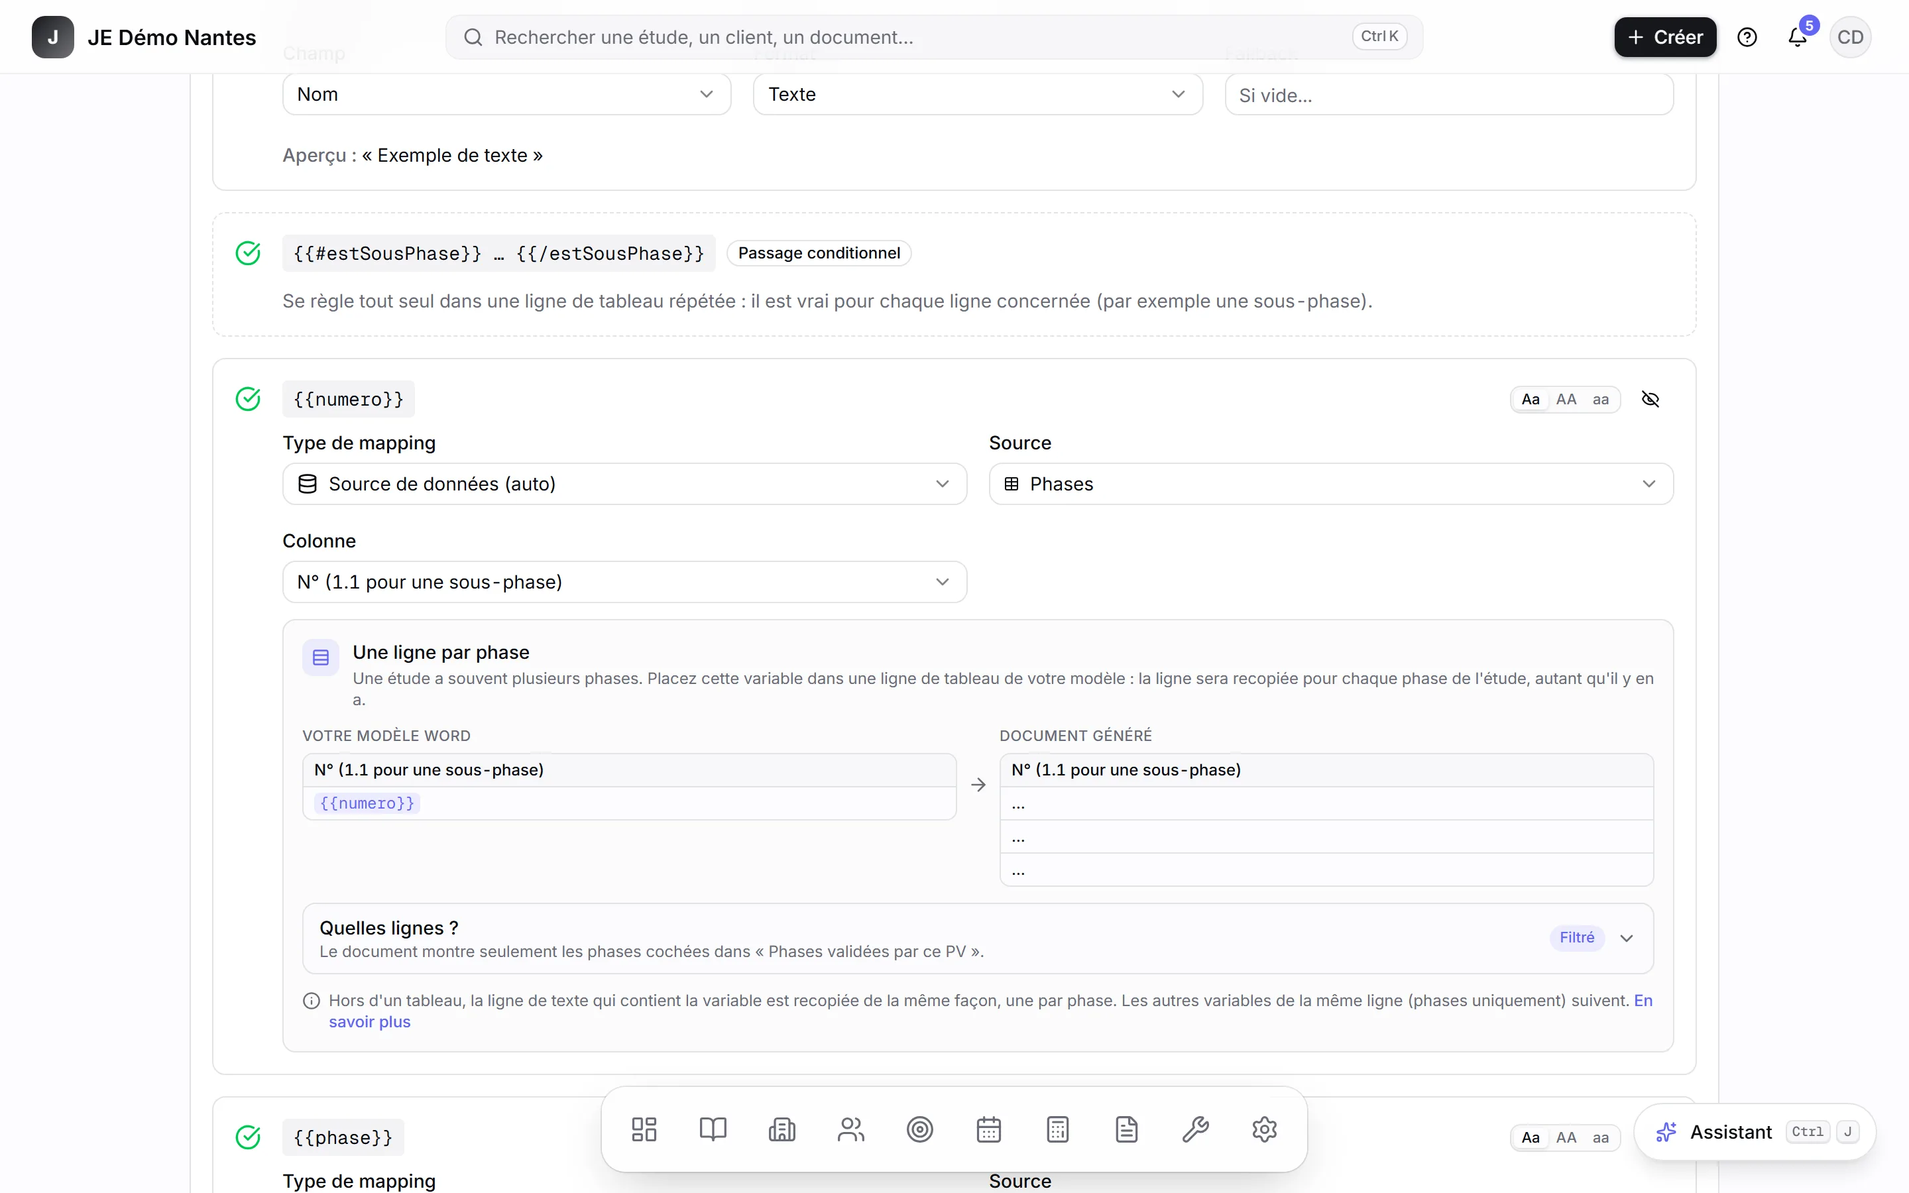This screenshot has width=1909, height=1193.
Task: Open the notifications bell with badge 5
Action: tap(1798, 37)
